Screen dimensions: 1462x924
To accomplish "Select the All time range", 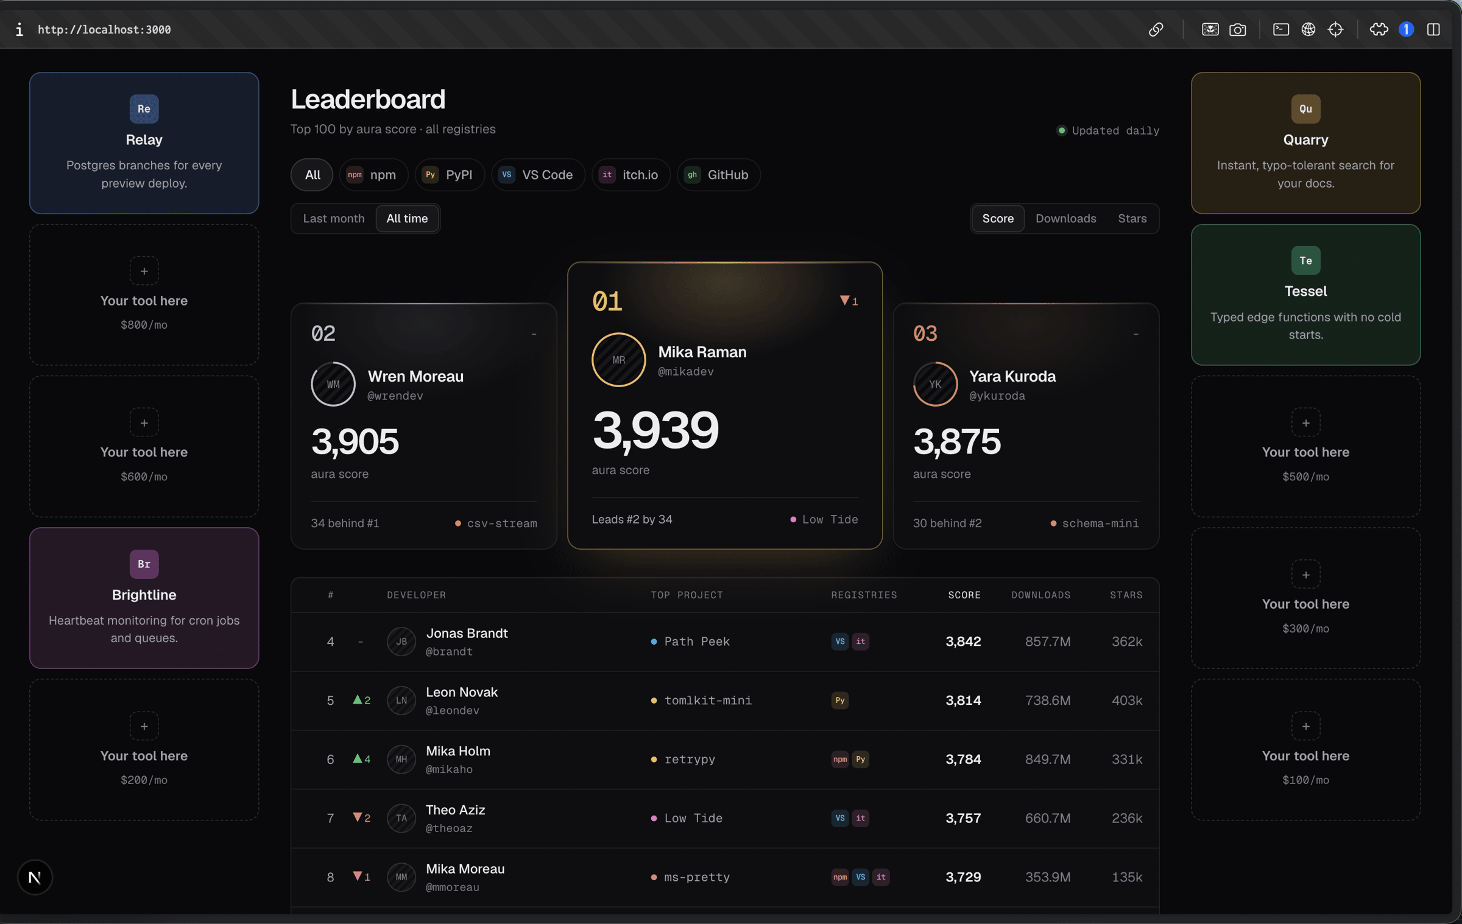I will (x=407, y=219).
